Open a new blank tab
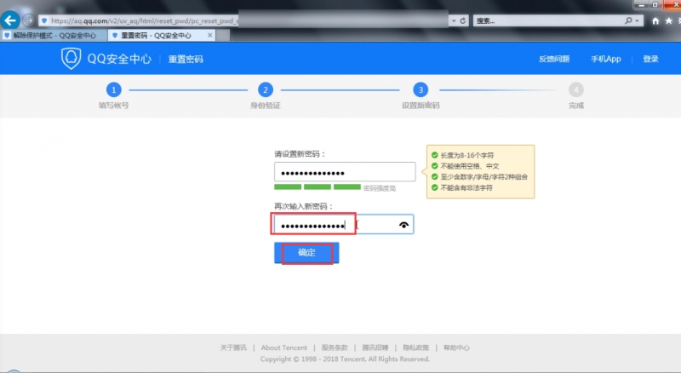Screen dimensions: 681x373 [223, 35]
